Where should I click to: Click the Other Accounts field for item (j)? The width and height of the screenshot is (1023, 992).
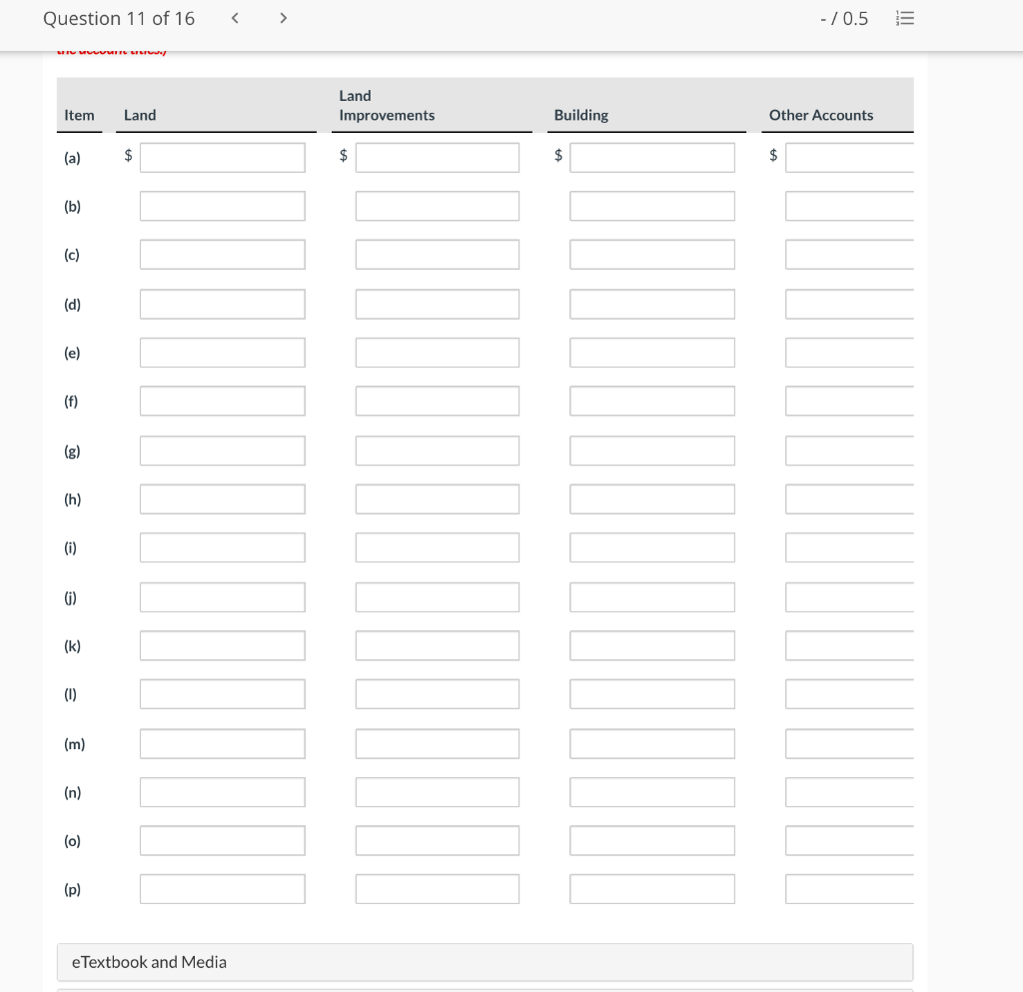click(x=849, y=597)
